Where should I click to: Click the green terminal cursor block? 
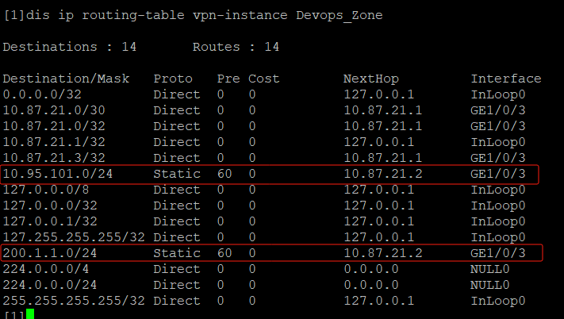click(x=30, y=315)
